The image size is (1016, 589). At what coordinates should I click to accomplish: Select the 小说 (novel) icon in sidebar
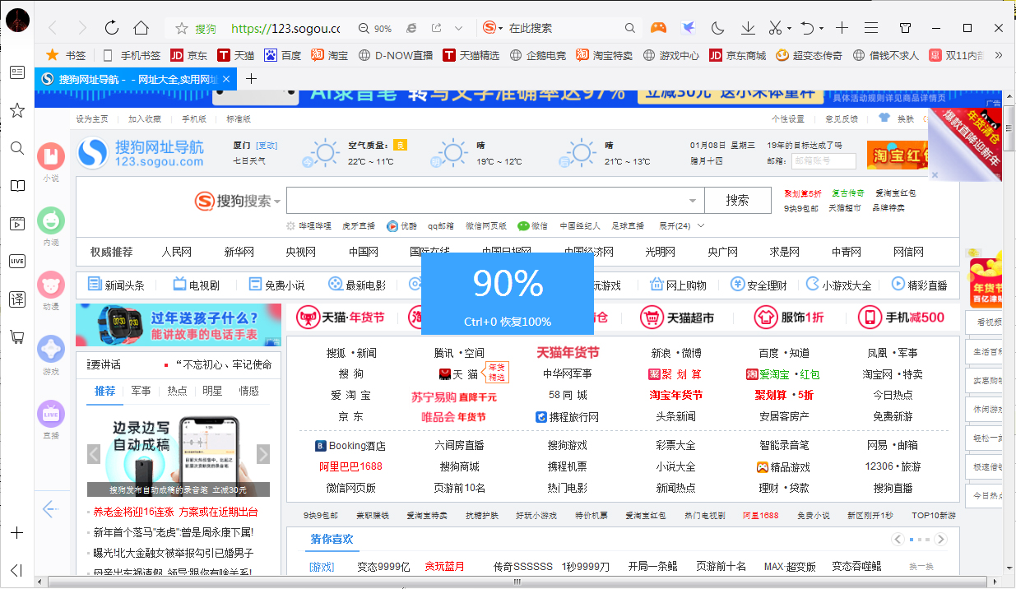pos(51,155)
